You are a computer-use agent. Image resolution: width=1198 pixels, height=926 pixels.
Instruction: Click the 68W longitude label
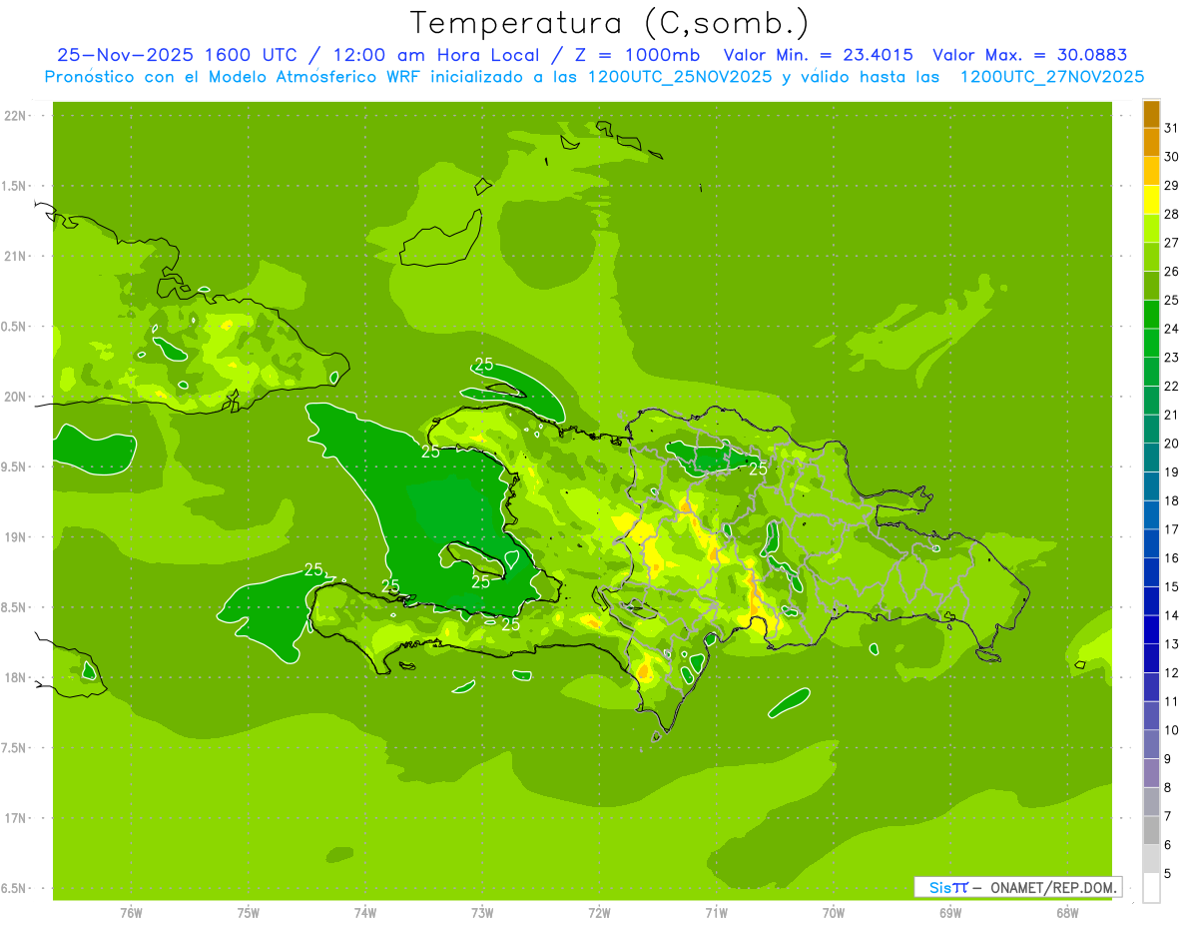click(1067, 913)
